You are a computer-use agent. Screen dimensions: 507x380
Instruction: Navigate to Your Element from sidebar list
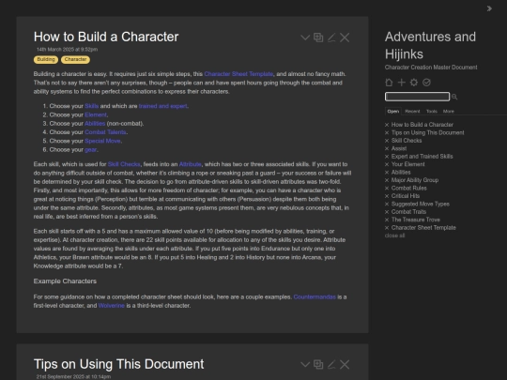point(408,164)
